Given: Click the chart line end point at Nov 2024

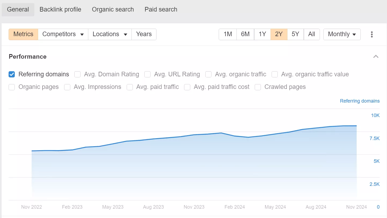Looking at the screenshot, I should [356, 126].
